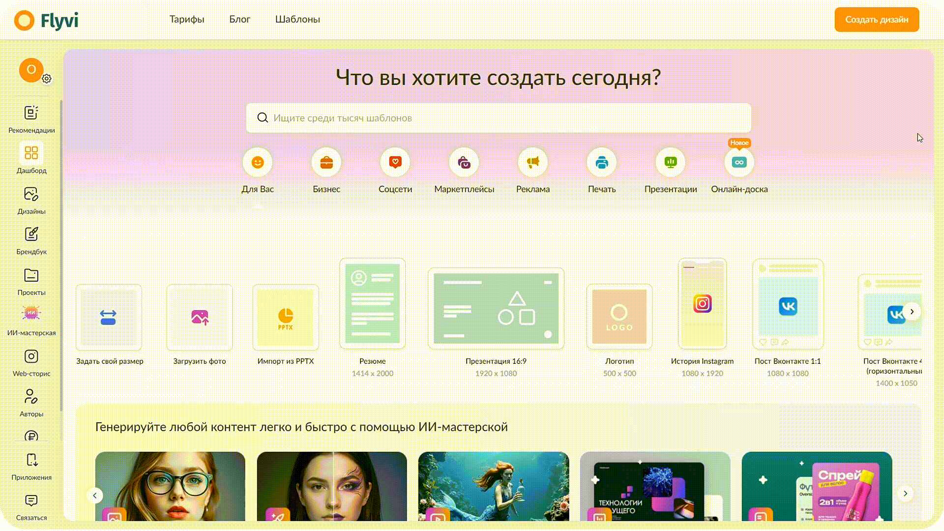Click the Создать дизайн button
The image size is (944, 531).
tap(877, 20)
